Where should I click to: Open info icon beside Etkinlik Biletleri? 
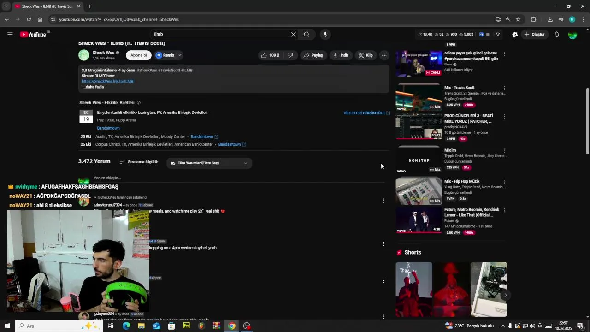139,103
